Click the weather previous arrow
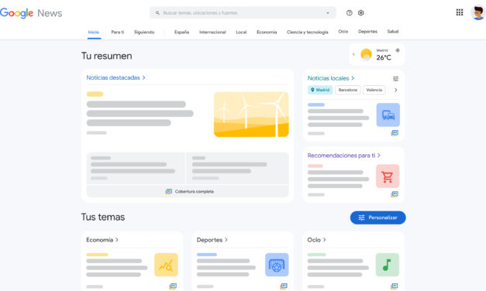Screen dimensions: 486x291 (x=353, y=54)
